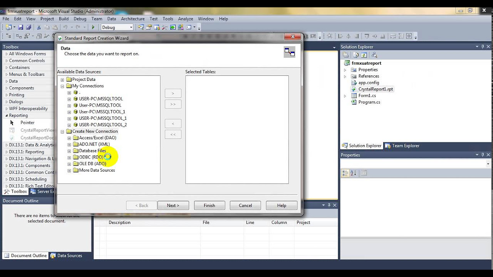
Task: Expand the Common Controls toolbox group
Action: click(7, 61)
